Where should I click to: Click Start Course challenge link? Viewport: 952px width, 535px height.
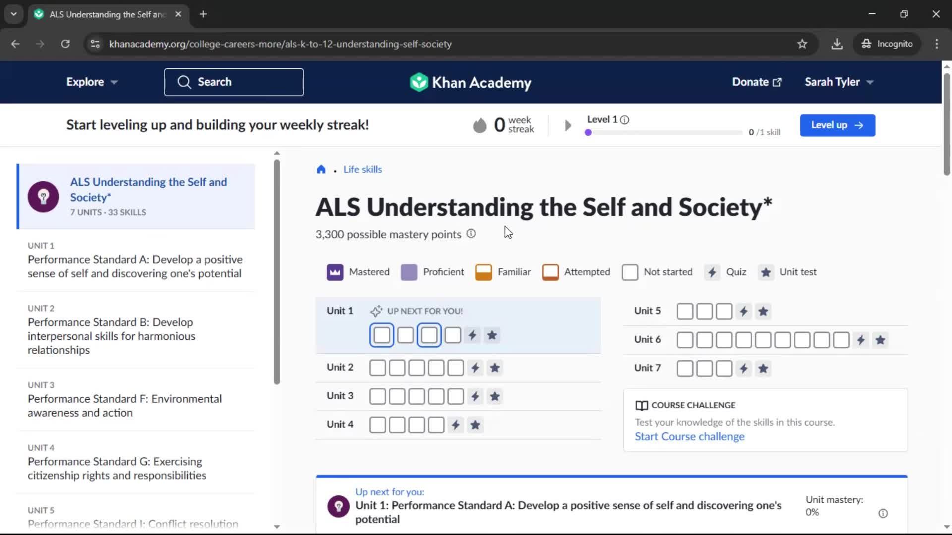[689, 436]
